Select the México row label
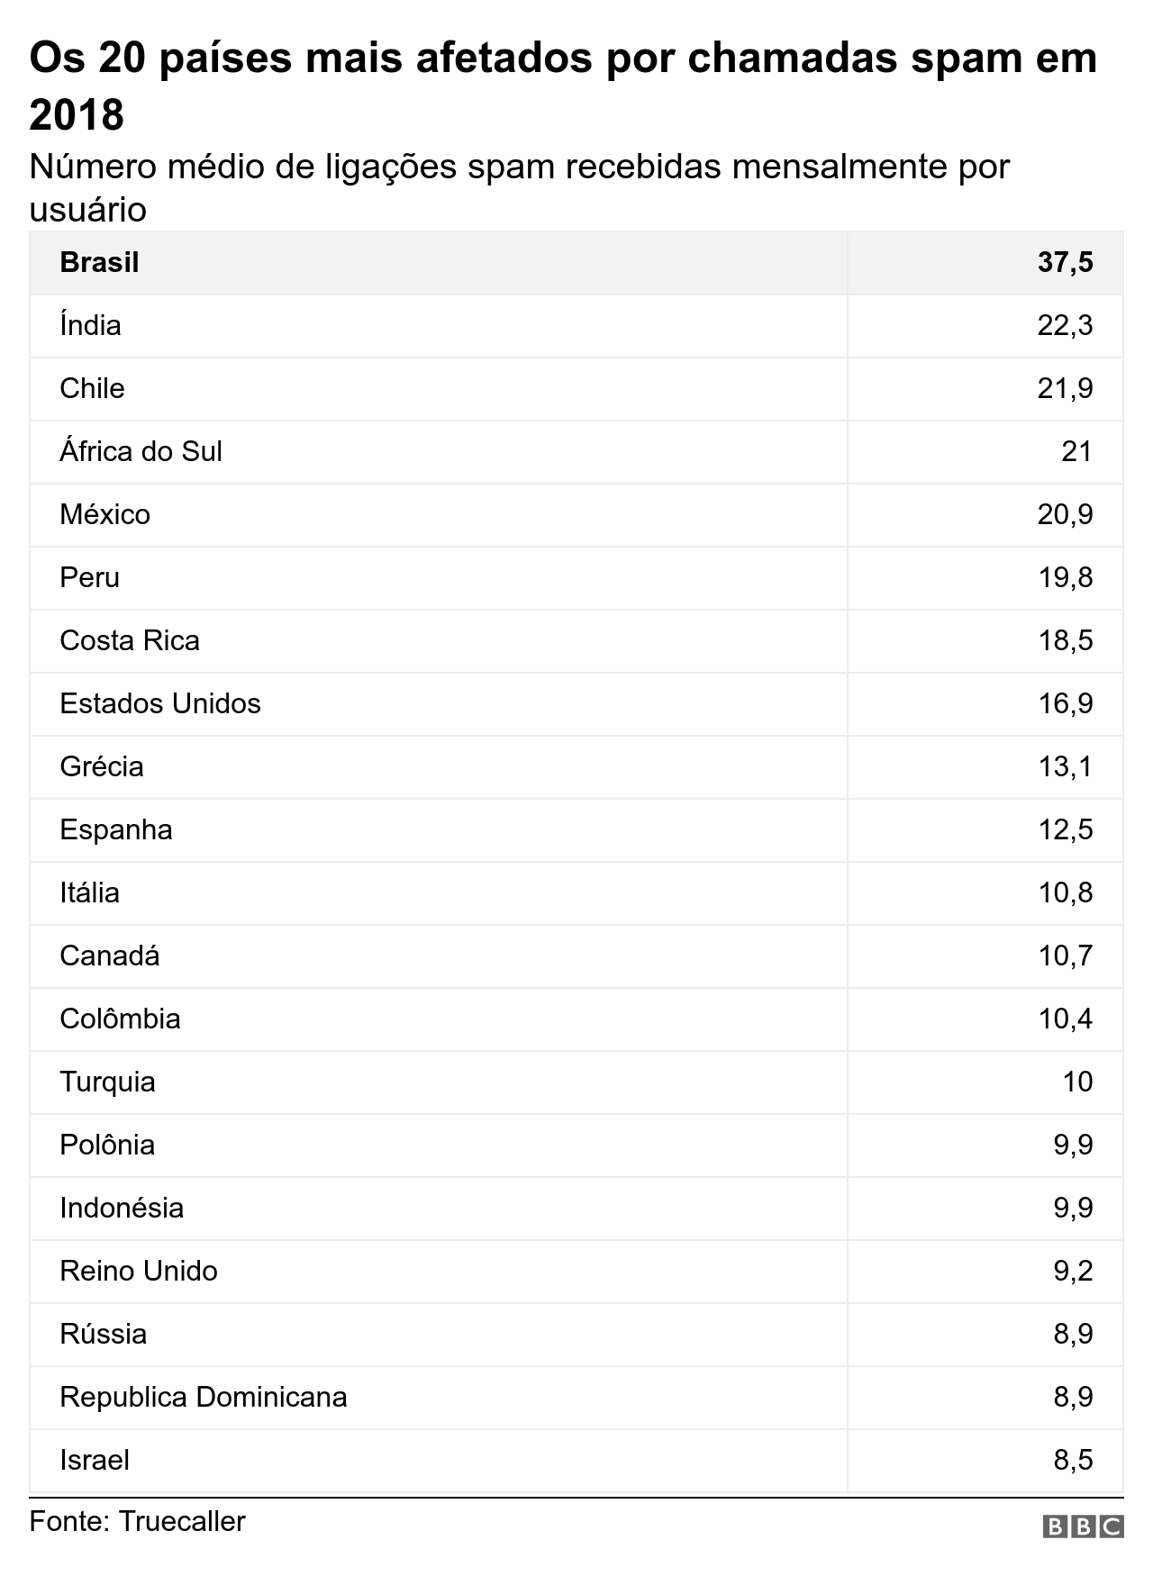Viewport: 1153px width, 1576px height. (104, 514)
